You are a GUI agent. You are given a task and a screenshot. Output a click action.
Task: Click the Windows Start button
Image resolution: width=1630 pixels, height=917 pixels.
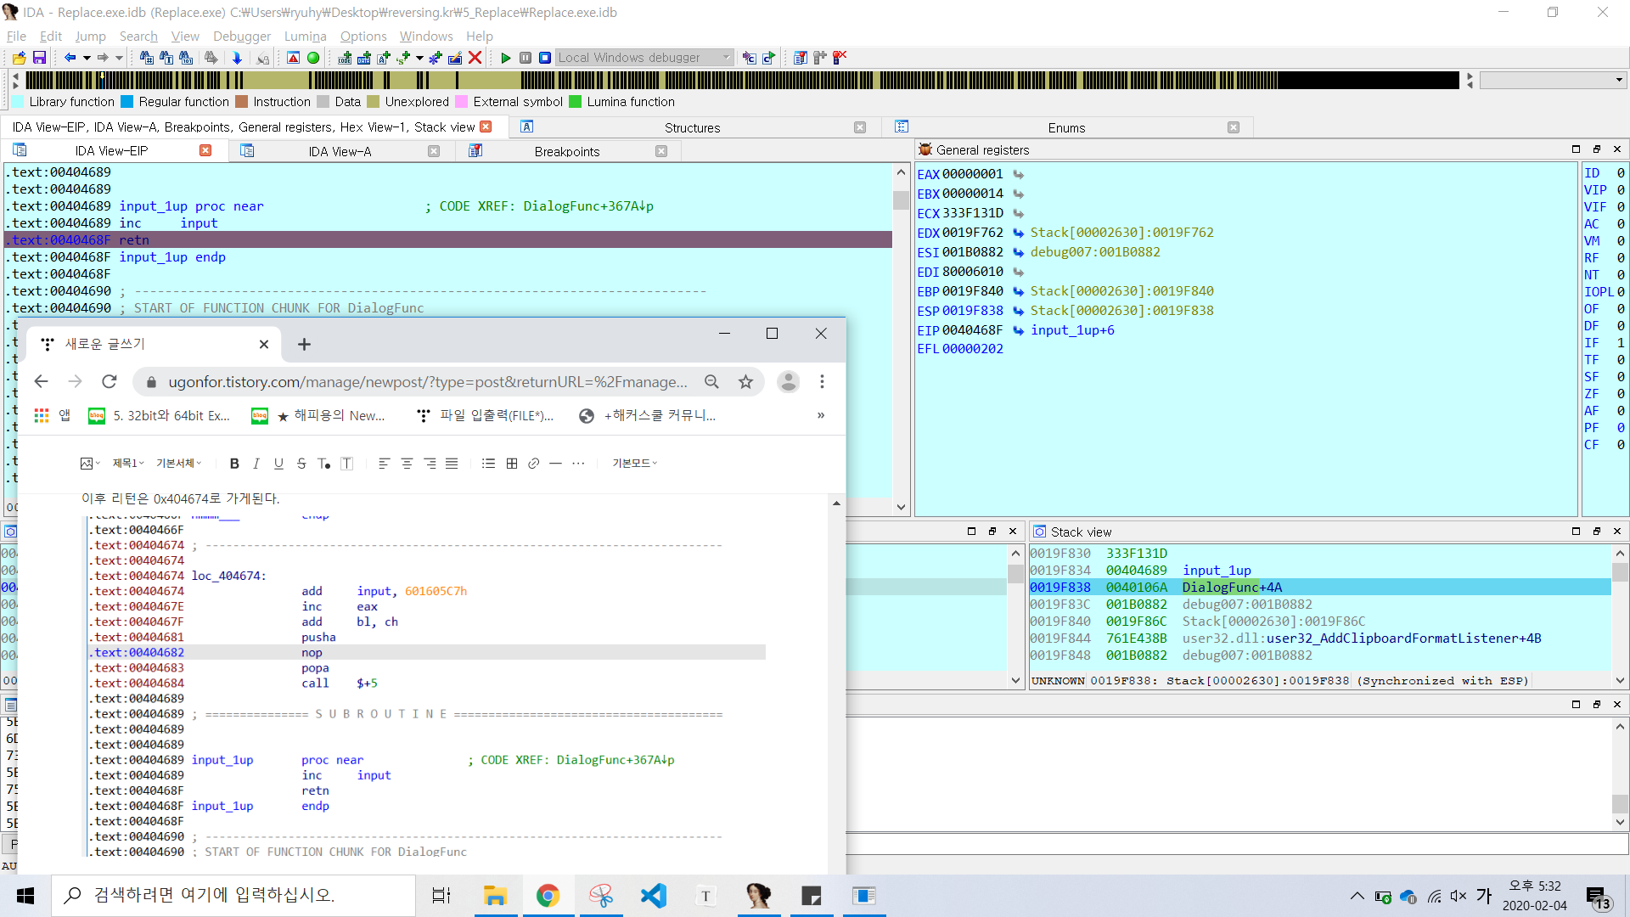tap(25, 896)
